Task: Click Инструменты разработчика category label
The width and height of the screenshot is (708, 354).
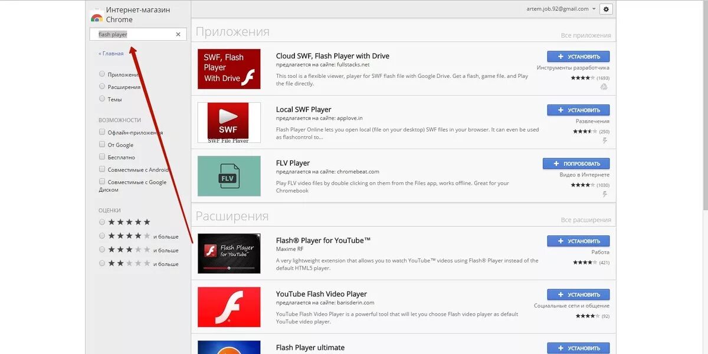Action: (x=573, y=68)
